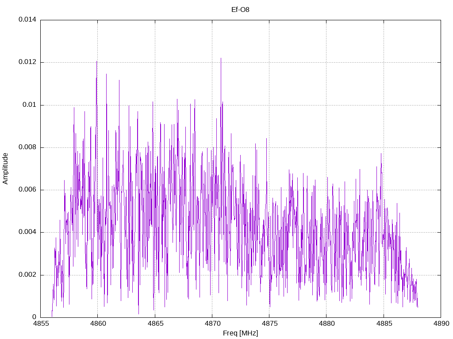Click the x-axis tick label 4855
Image resolution: width=453 pixels, height=339 pixels.
[x=40, y=324]
